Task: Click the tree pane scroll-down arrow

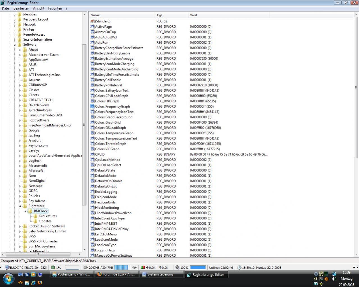Action: 84,249
